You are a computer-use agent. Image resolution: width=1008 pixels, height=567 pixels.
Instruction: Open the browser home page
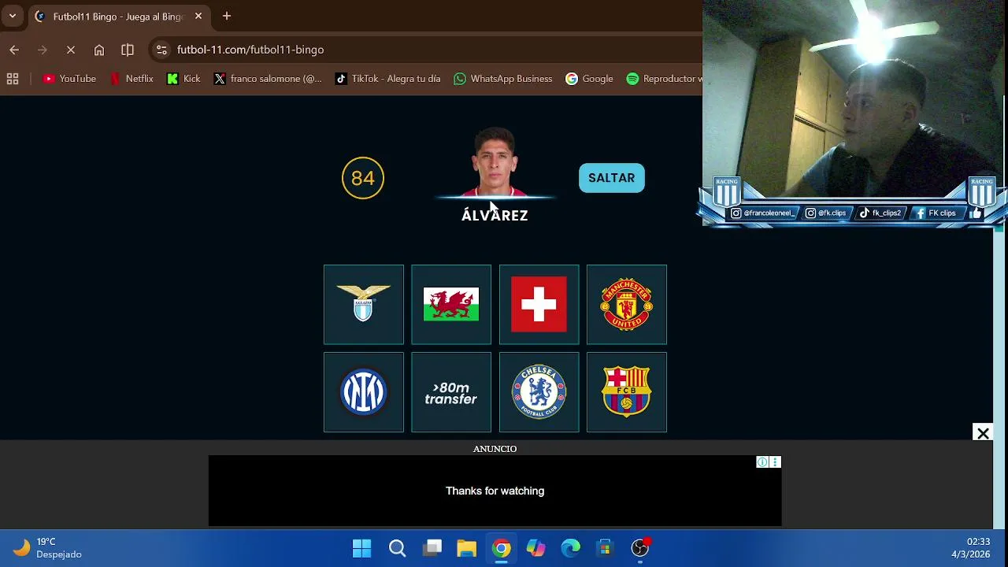99,50
